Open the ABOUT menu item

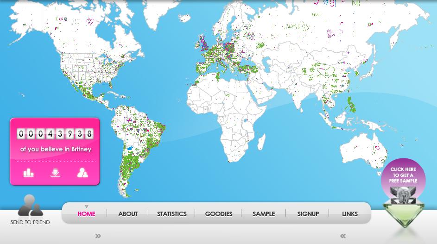click(128, 214)
